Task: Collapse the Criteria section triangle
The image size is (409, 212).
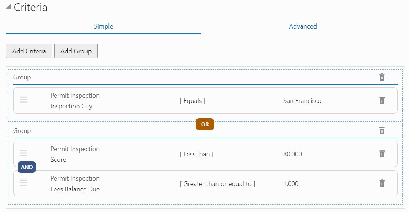Action: 8,7
